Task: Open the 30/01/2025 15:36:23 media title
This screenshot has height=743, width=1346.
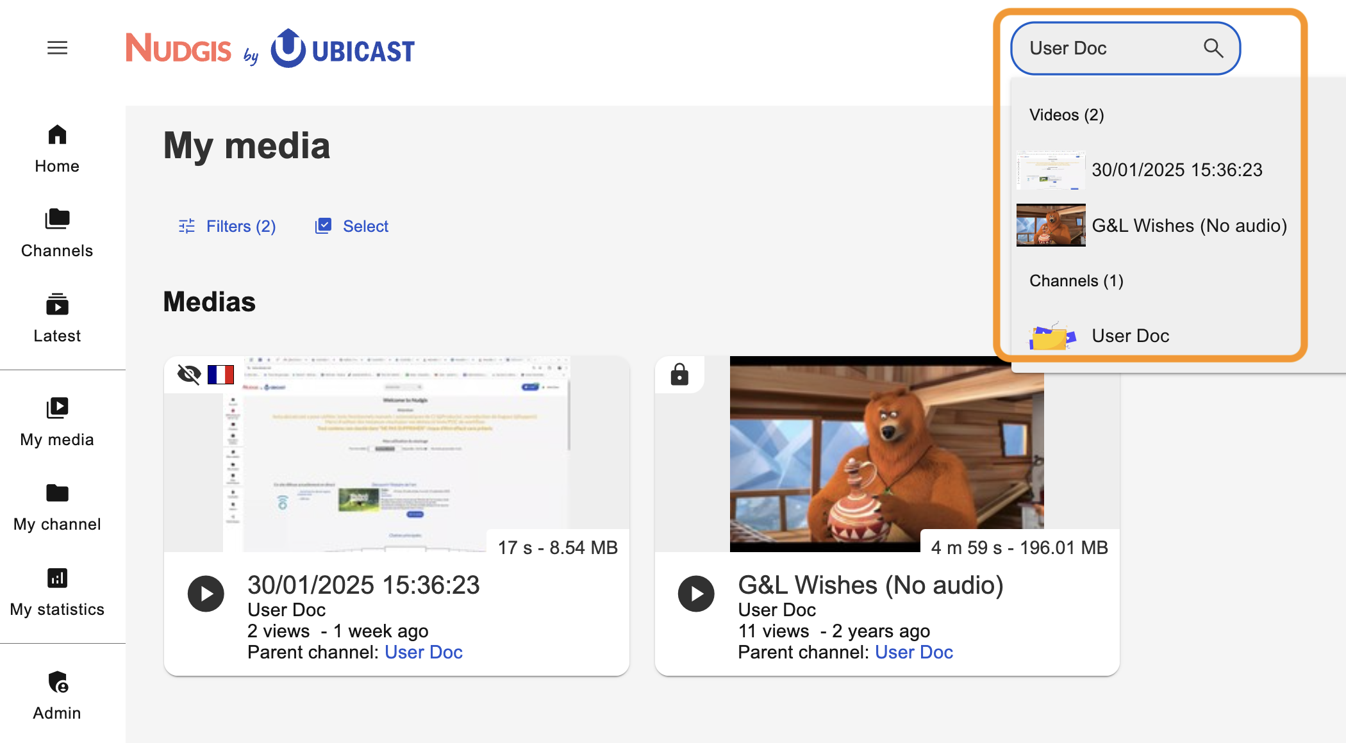Action: point(363,585)
